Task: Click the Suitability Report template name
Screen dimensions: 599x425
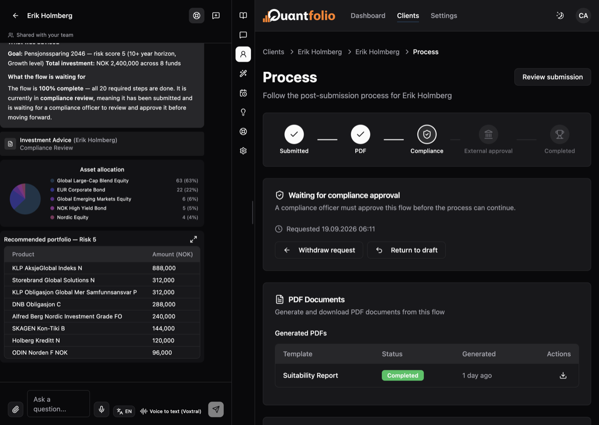Action: (x=310, y=375)
